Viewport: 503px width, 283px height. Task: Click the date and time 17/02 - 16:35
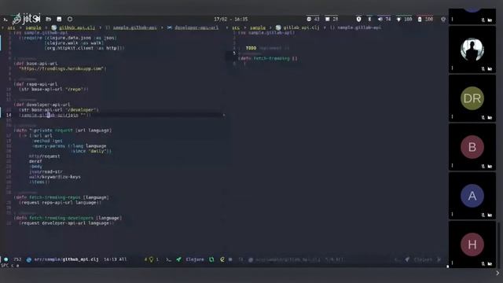pyautogui.click(x=230, y=19)
